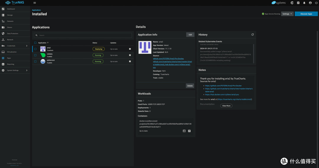The width and height of the screenshot is (319, 168).
Task: Open the TrueCommand status icon
Action: coord(292,3)
